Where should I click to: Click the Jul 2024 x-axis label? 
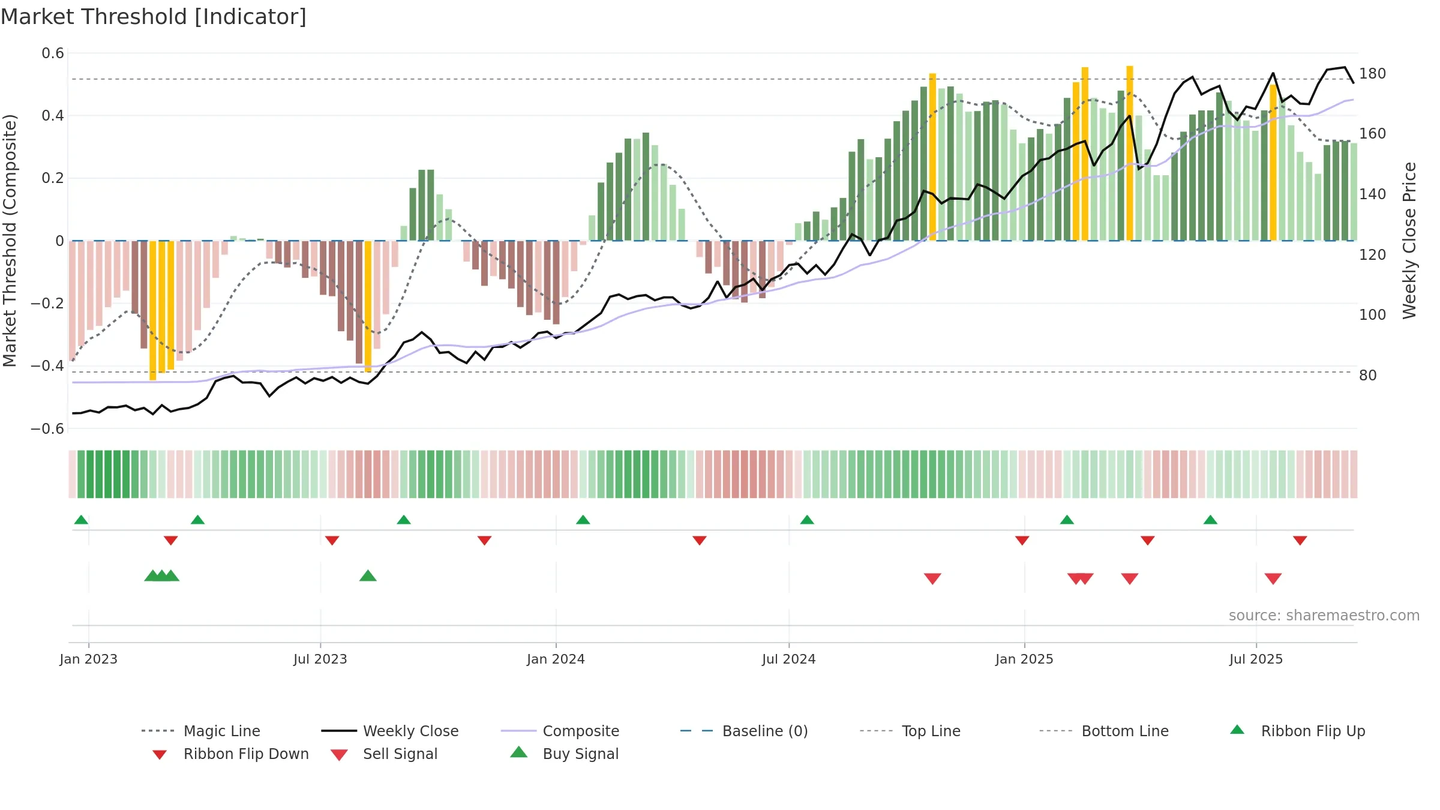[788, 659]
